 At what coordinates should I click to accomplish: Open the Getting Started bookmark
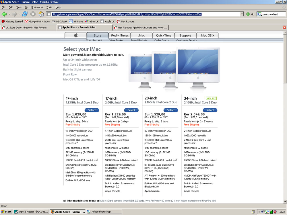12,21
